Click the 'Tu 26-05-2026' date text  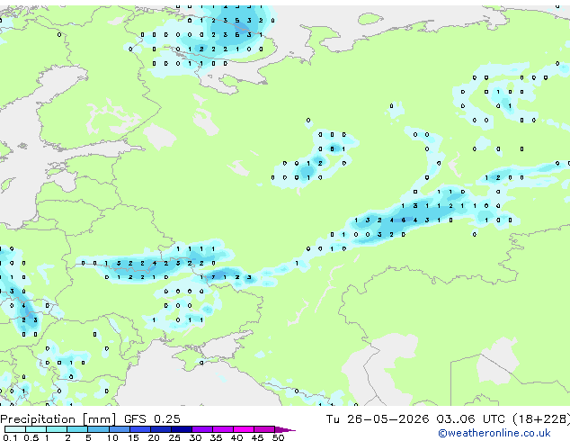click(378, 418)
